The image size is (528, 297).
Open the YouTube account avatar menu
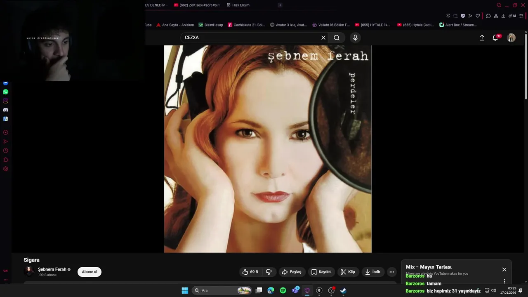[x=511, y=38]
